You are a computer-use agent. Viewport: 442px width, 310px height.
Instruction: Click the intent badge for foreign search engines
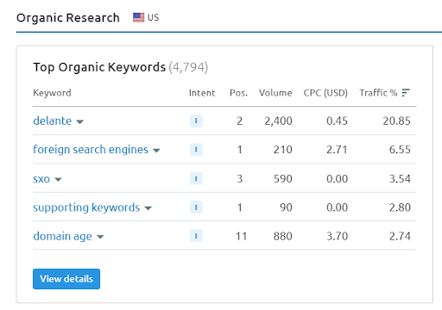(196, 150)
